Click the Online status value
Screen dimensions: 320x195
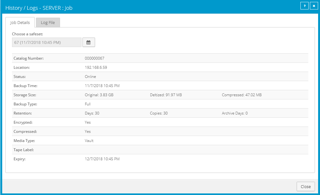[90, 77]
